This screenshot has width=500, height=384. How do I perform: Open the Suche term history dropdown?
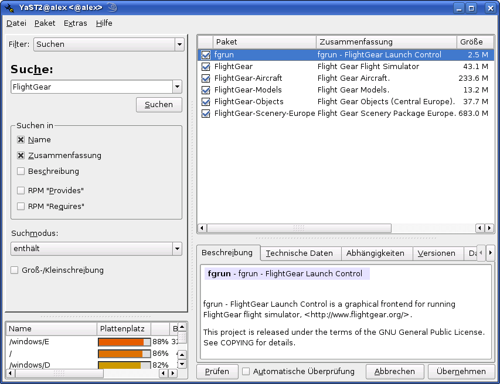tap(177, 87)
